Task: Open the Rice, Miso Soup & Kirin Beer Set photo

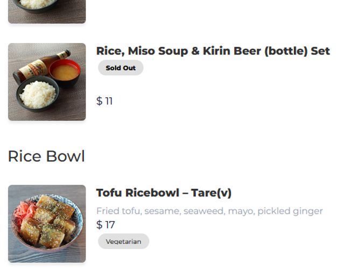Action: 47,82
